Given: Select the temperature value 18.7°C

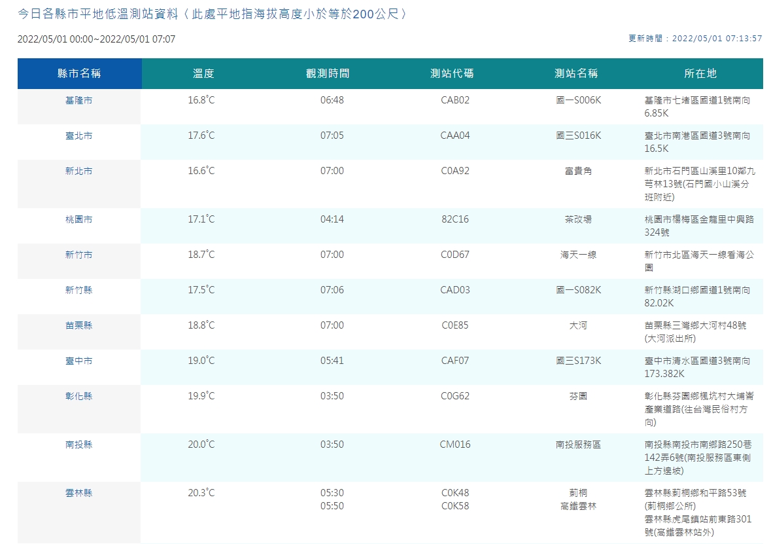Looking at the screenshot, I should click(201, 255).
